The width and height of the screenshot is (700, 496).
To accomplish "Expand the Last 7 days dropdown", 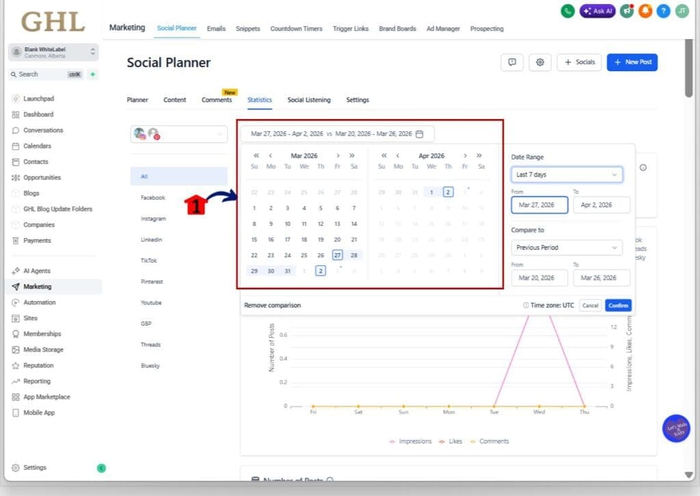I will click(x=567, y=174).
